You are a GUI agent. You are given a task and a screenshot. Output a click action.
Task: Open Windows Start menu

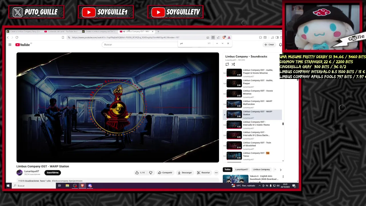[x=8, y=186]
